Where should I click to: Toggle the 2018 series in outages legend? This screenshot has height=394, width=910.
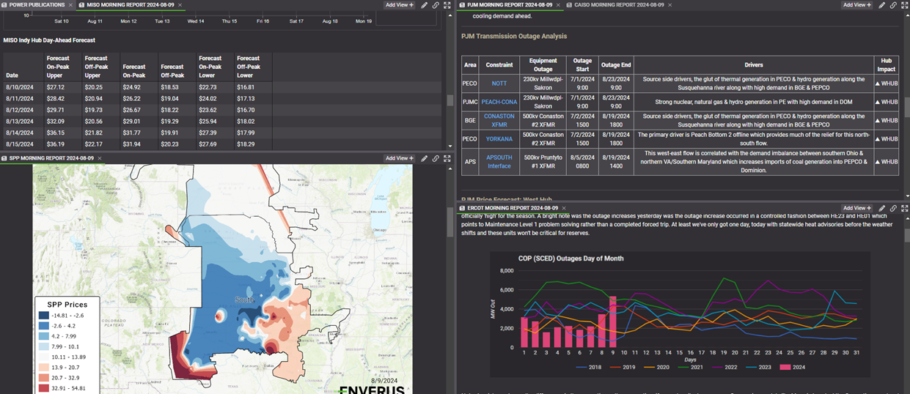pyautogui.click(x=590, y=367)
